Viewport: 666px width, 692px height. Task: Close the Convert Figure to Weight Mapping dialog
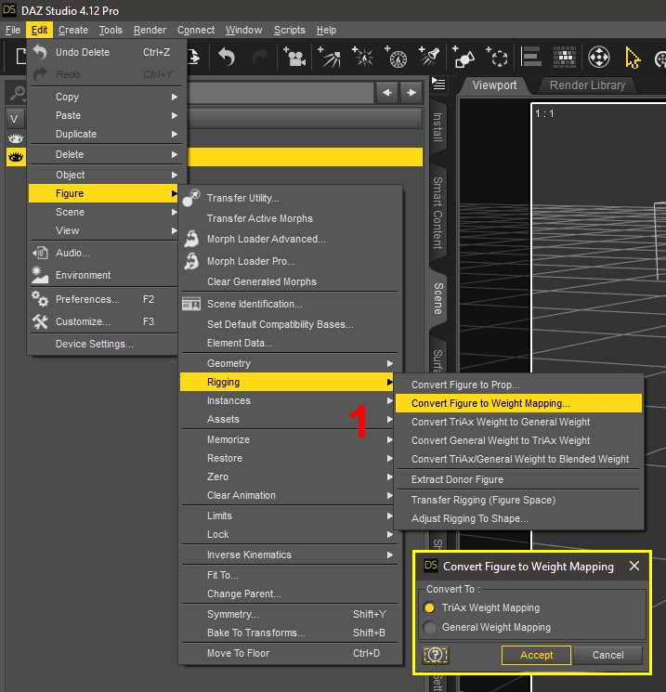click(x=634, y=566)
